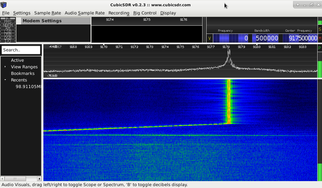Click the 917.0 label on main frequency scale

(x=104, y=47)
